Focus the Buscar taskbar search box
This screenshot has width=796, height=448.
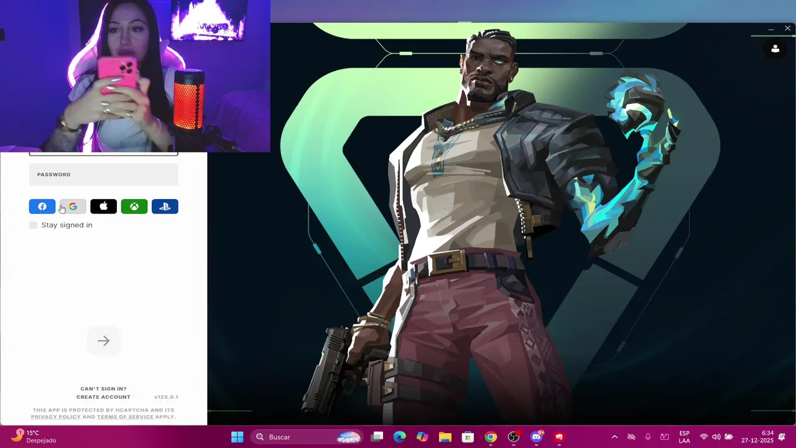coord(308,437)
